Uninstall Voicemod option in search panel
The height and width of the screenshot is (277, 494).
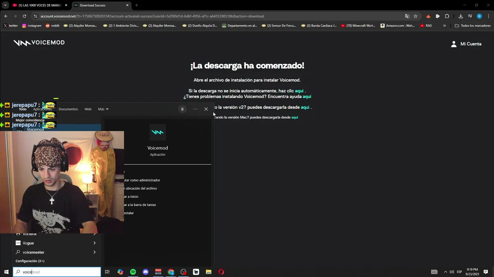coord(129,213)
